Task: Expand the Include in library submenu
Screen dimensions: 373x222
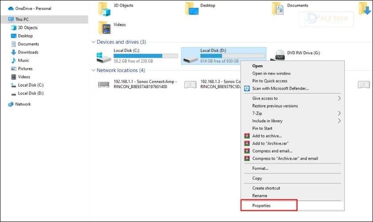Action: click(x=339, y=121)
